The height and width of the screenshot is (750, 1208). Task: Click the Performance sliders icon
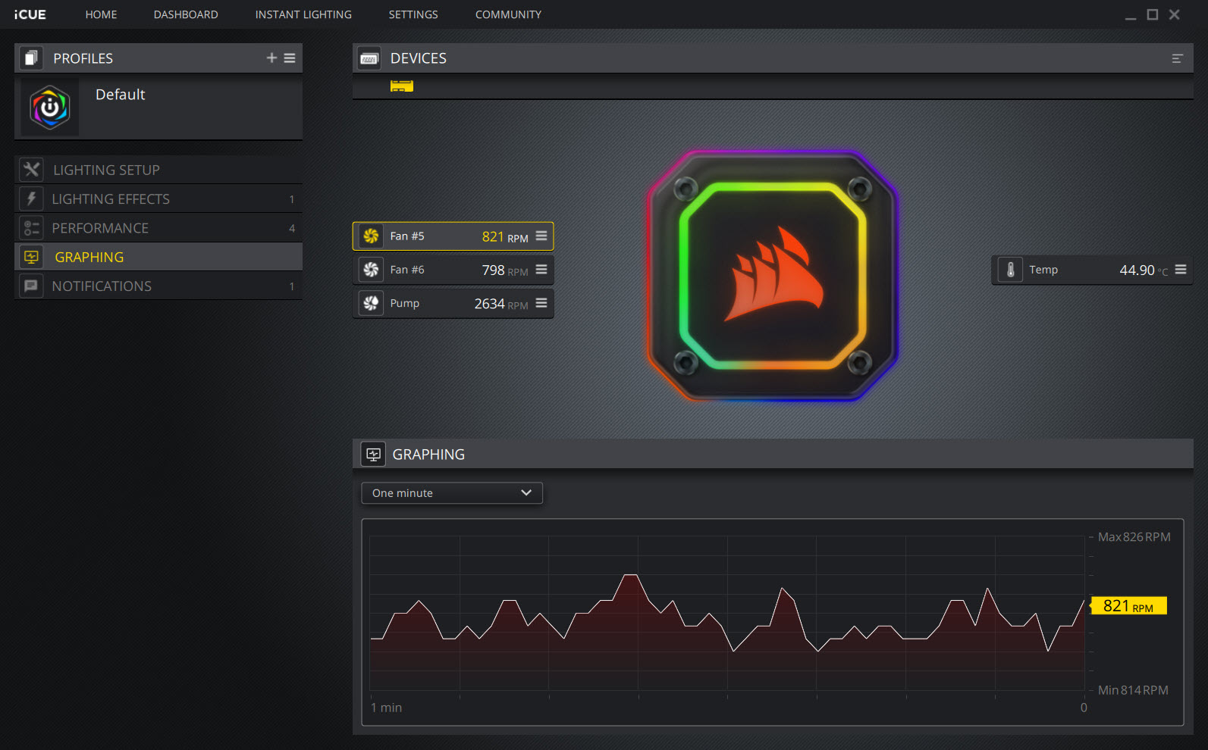coord(31,228)
